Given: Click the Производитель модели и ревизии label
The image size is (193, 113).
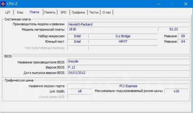Looking at the screenshot, I should (39, 24).
